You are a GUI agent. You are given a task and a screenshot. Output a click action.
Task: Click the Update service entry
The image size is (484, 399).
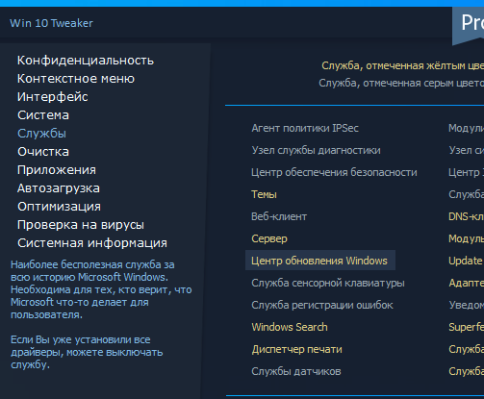click(x=466, y=261)
